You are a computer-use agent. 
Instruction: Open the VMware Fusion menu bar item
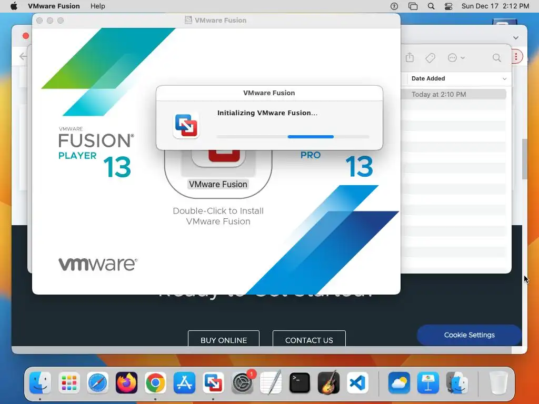coord(54,6)
